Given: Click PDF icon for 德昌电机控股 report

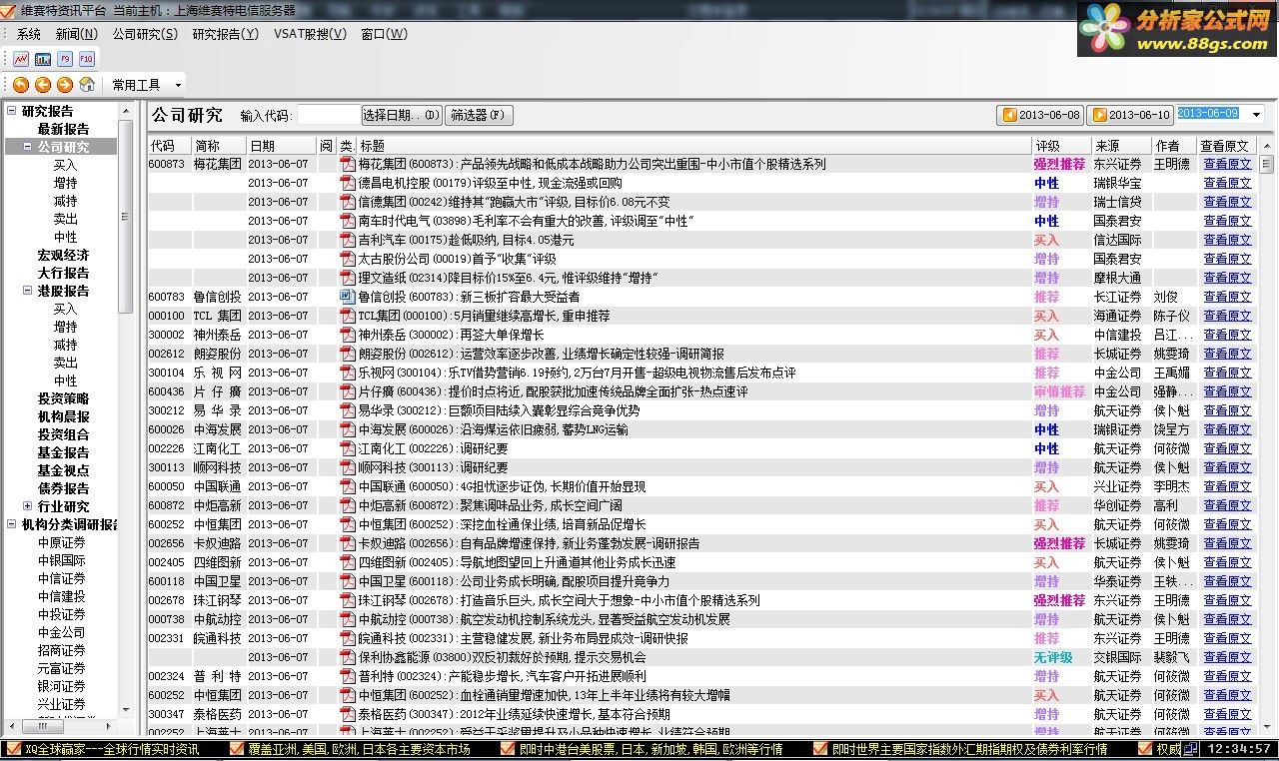Looking at the screenshot, I should click(348, 183).
